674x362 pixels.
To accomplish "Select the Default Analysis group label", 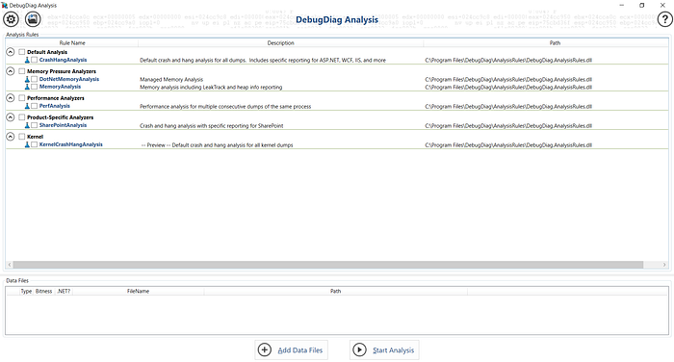I will pyautogui.click(x=47, y=52).
